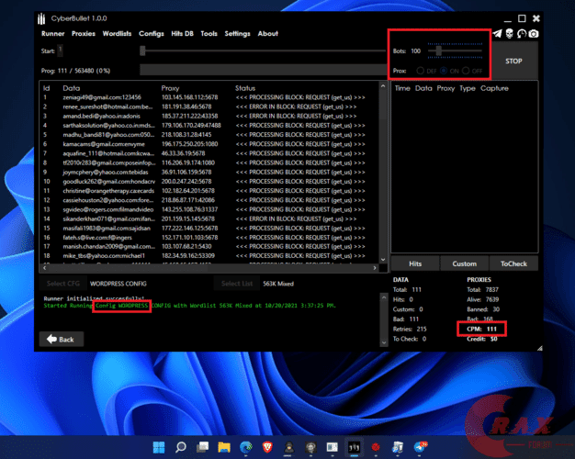Open the hooded hacker app on taskbar
The image size is (575, 459).
[289, 447]
